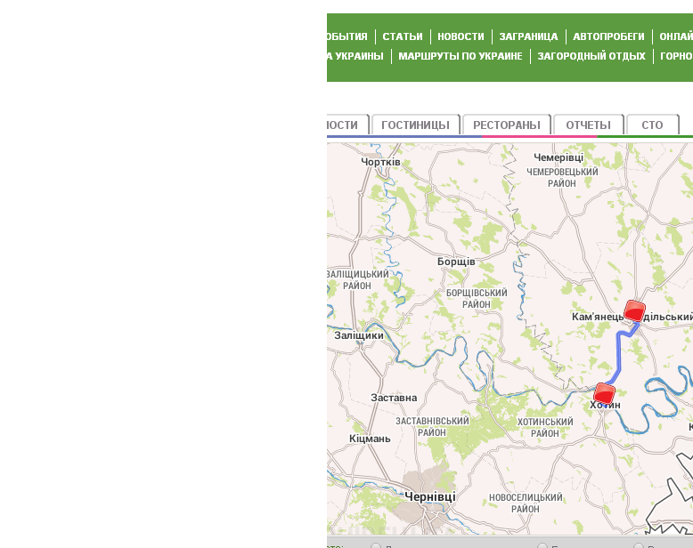The height and width of the screenshot is (548, 693).
Task: Click the Борщів town label on the map
Action: point(456,262)
